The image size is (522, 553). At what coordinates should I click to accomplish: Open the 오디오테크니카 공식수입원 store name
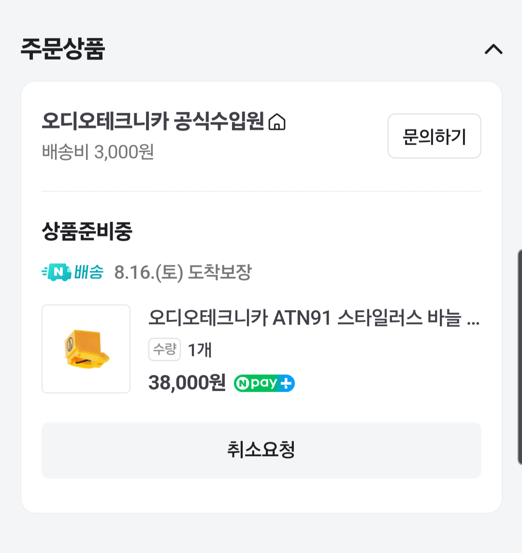[153, 121]
